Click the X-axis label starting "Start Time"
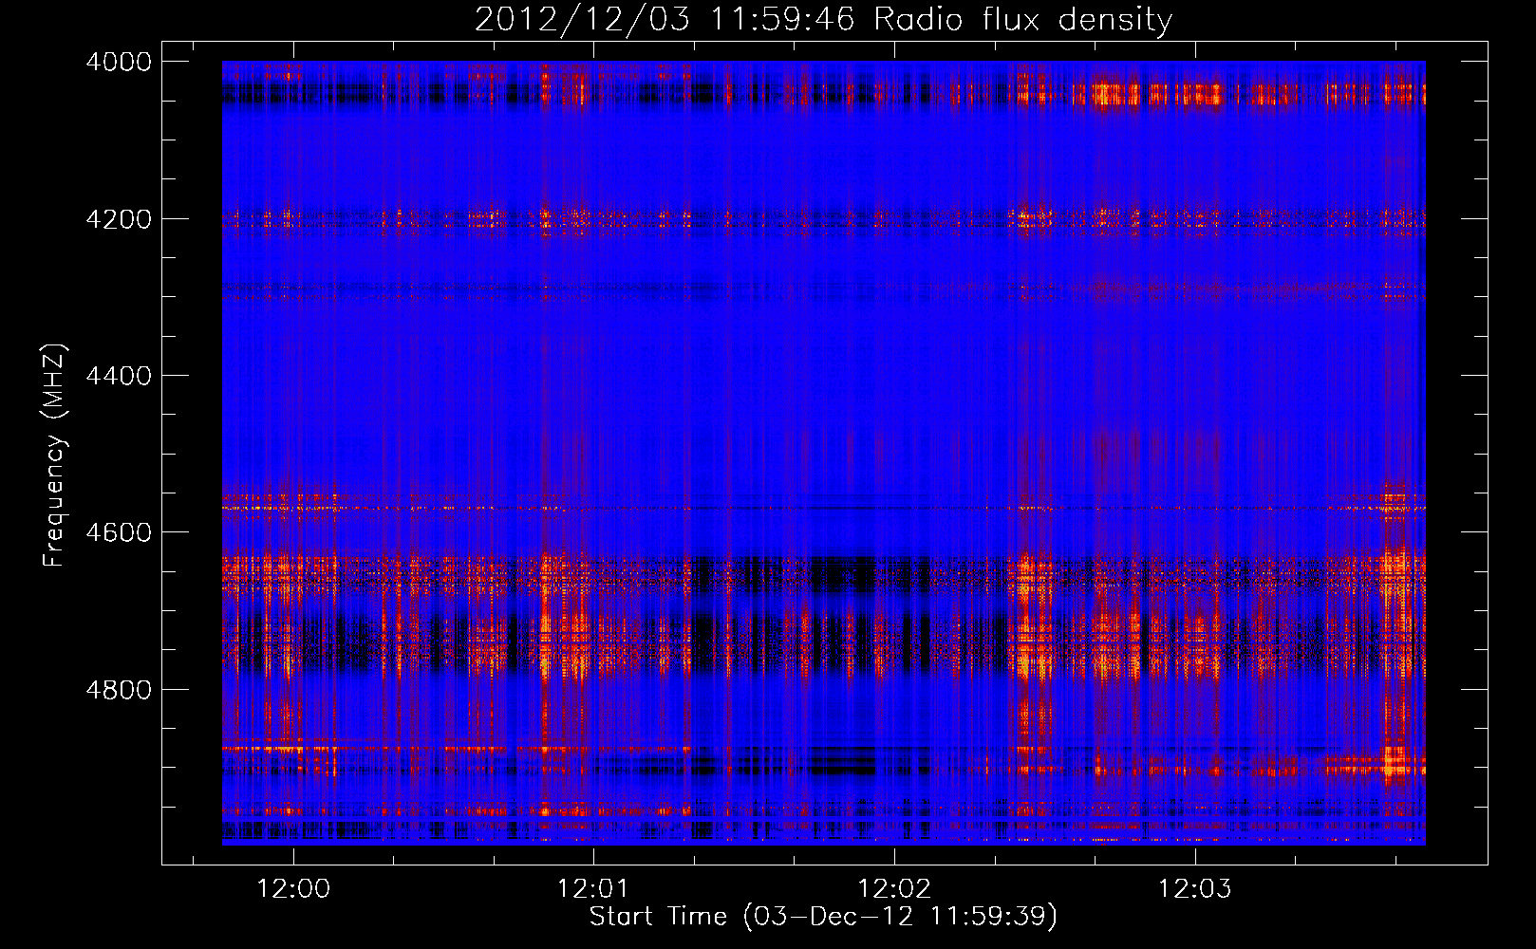This screenshot has height=949, width=1536. [823, 917]
